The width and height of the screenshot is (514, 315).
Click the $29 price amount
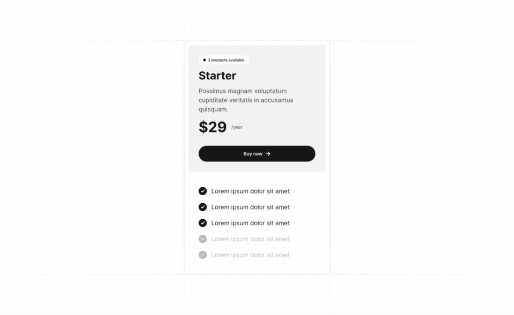(213, 127)
